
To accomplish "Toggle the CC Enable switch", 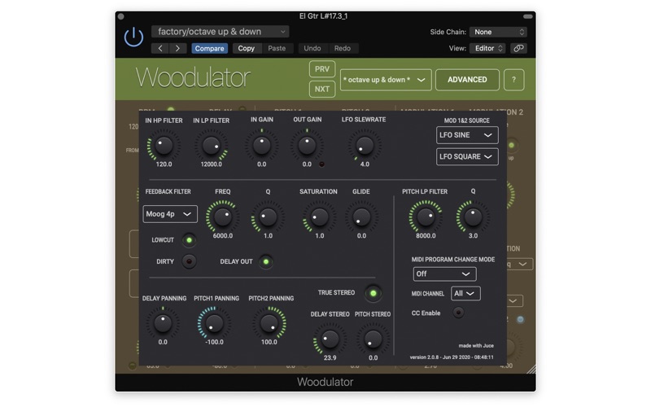I will (x=458, y=313).
